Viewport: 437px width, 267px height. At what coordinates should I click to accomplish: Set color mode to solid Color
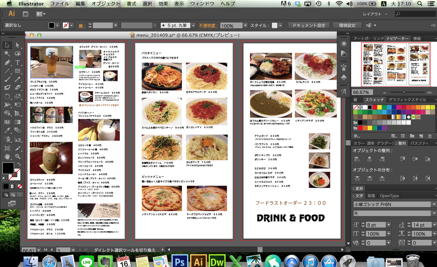[x=6, y=186]
